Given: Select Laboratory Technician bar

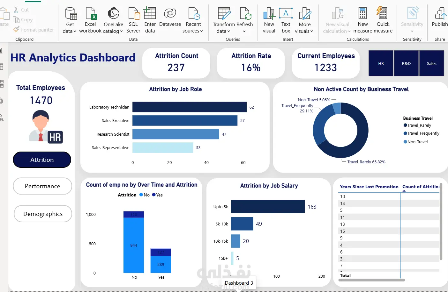Looking at the screenshot, I should click(190, 107).
